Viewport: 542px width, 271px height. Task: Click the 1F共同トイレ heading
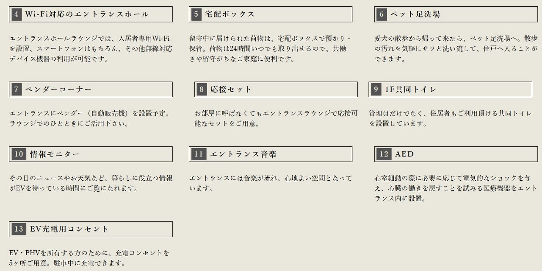pyautogui.click(x=410, y=89)
